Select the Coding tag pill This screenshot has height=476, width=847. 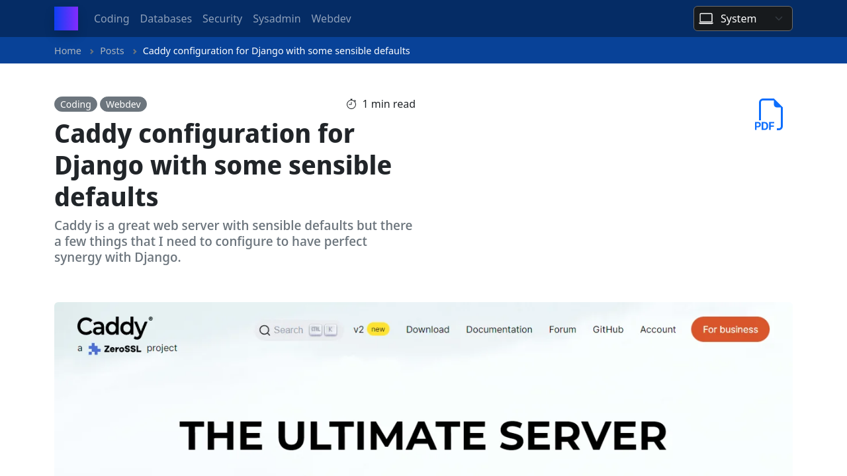(x=75, y=104)
